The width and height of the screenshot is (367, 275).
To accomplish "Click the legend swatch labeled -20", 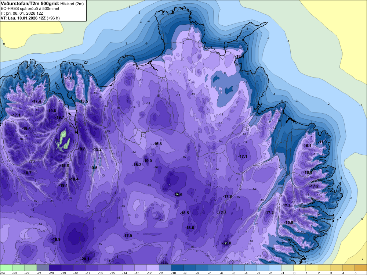I will (55, 268).
